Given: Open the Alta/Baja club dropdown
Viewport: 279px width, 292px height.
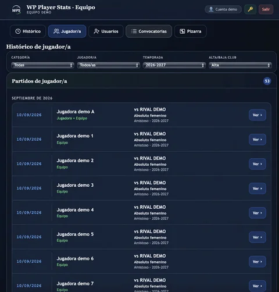Looking at the screenshot, I should point(240,65).
